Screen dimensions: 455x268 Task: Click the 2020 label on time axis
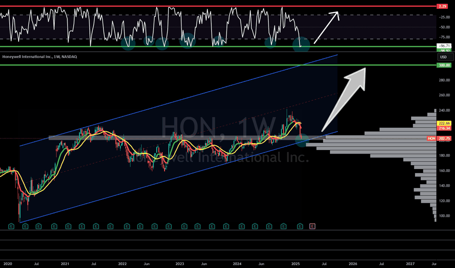pyautogui.click(x=8, y=264)
